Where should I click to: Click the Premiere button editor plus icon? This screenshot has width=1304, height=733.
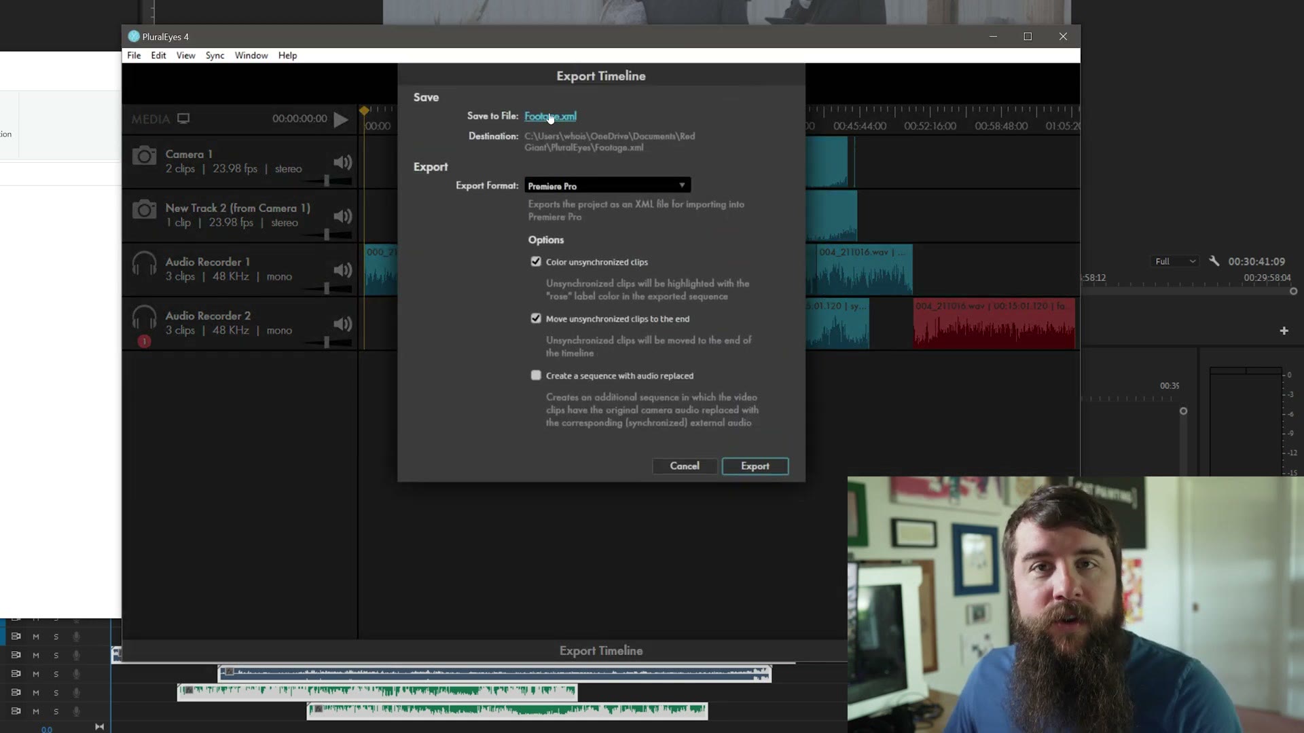coord(1284,331)
